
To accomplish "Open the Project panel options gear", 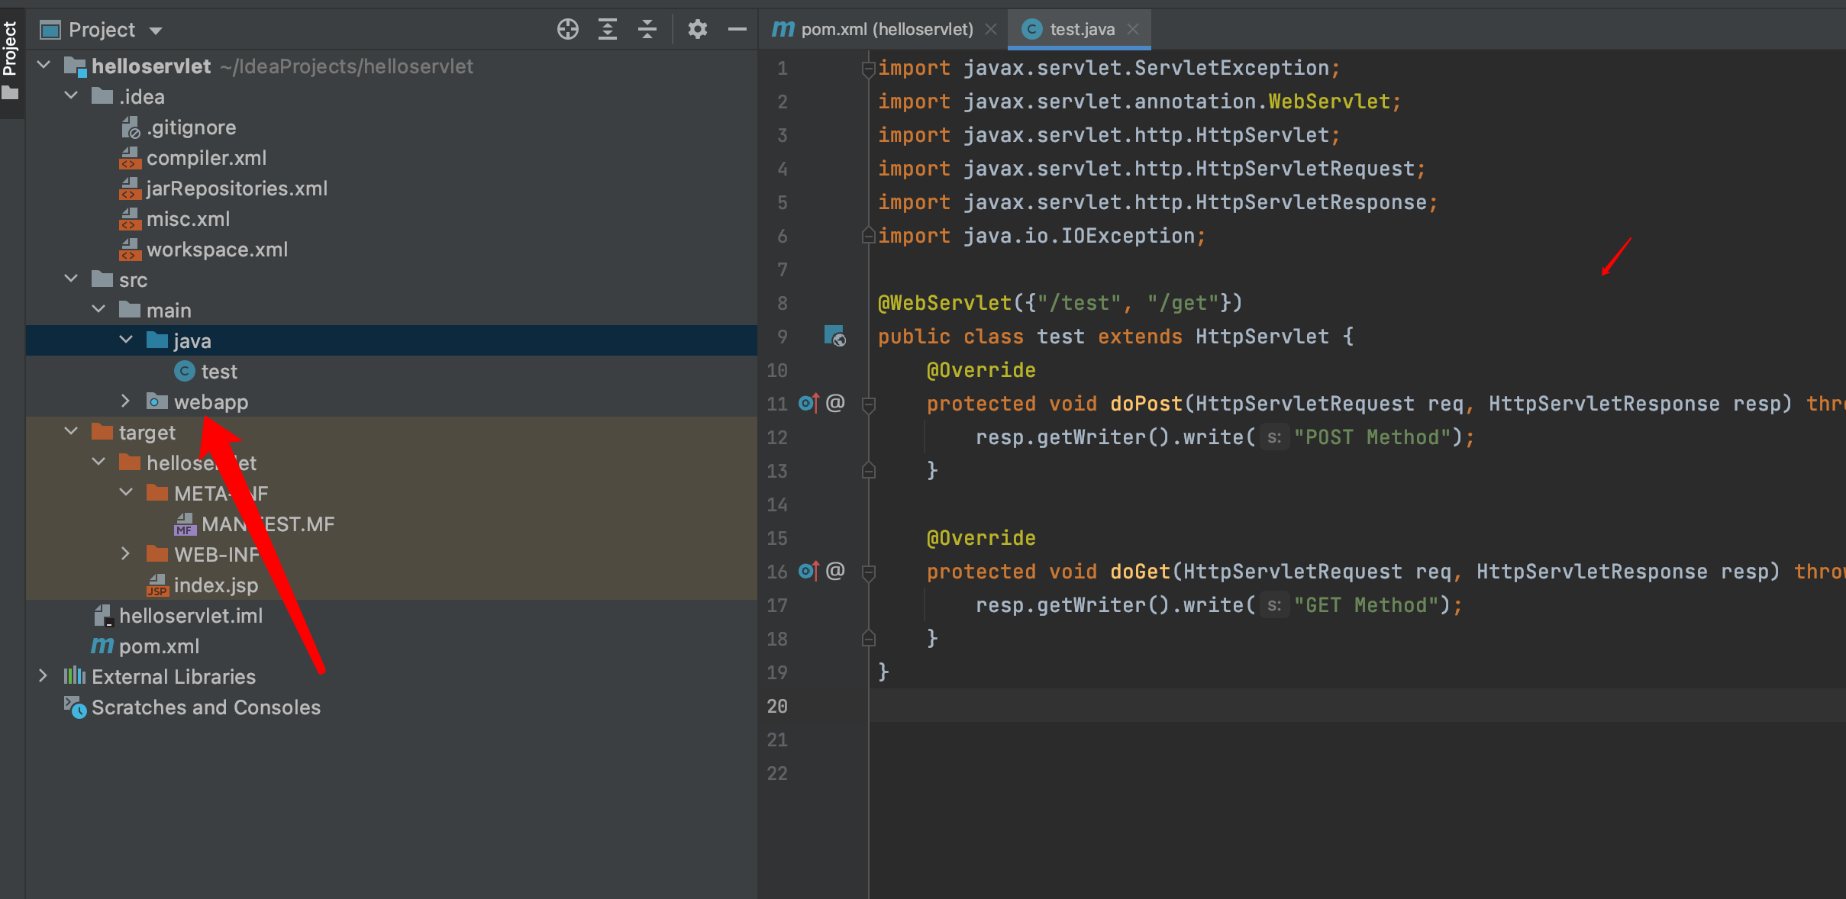I will click(x=696, y=28).
